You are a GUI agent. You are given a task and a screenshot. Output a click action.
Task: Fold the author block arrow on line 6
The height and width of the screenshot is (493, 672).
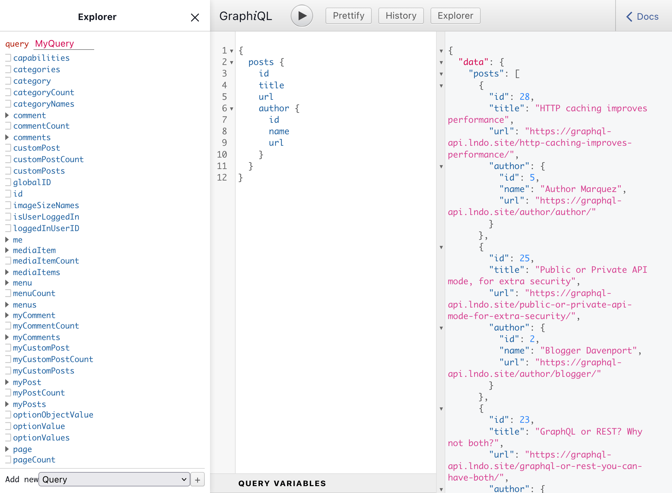point(232,109)
